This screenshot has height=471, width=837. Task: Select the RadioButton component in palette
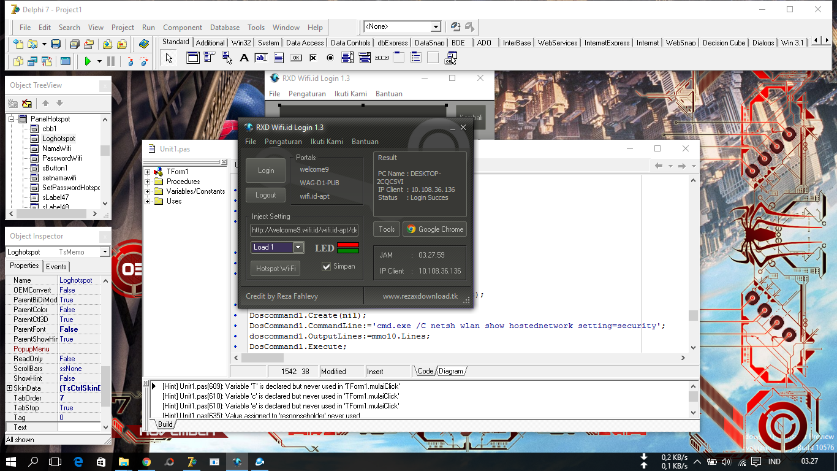pyautogui.click(x=330, y=58)
